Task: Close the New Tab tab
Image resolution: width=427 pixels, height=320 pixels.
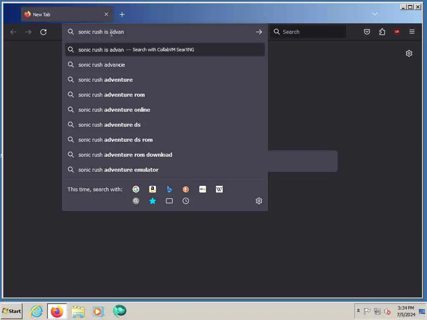Action: pyautogui.click(x=106, y=14)
